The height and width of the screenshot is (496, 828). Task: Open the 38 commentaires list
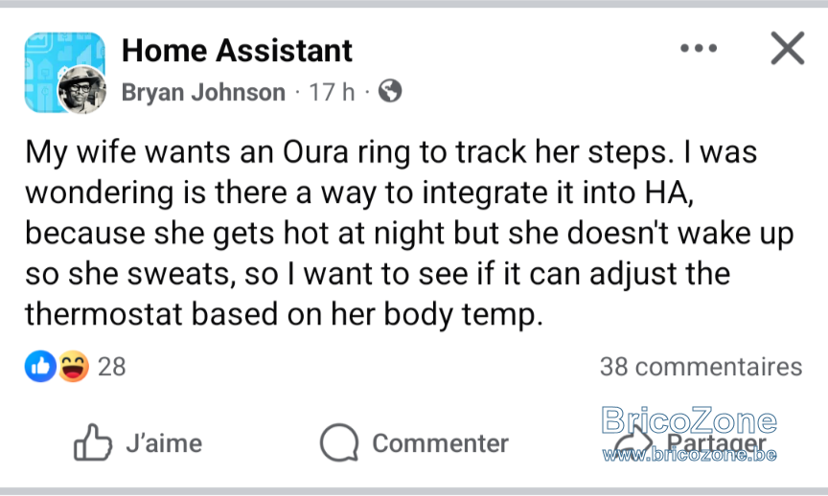point(701,366)
